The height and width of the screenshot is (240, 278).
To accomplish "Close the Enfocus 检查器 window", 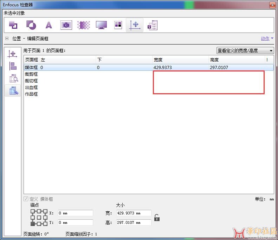I will pos(272,5).
